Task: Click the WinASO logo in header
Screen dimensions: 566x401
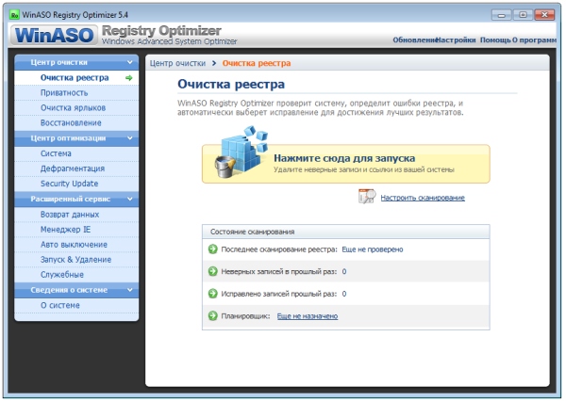Action: [x=55, y=36]
